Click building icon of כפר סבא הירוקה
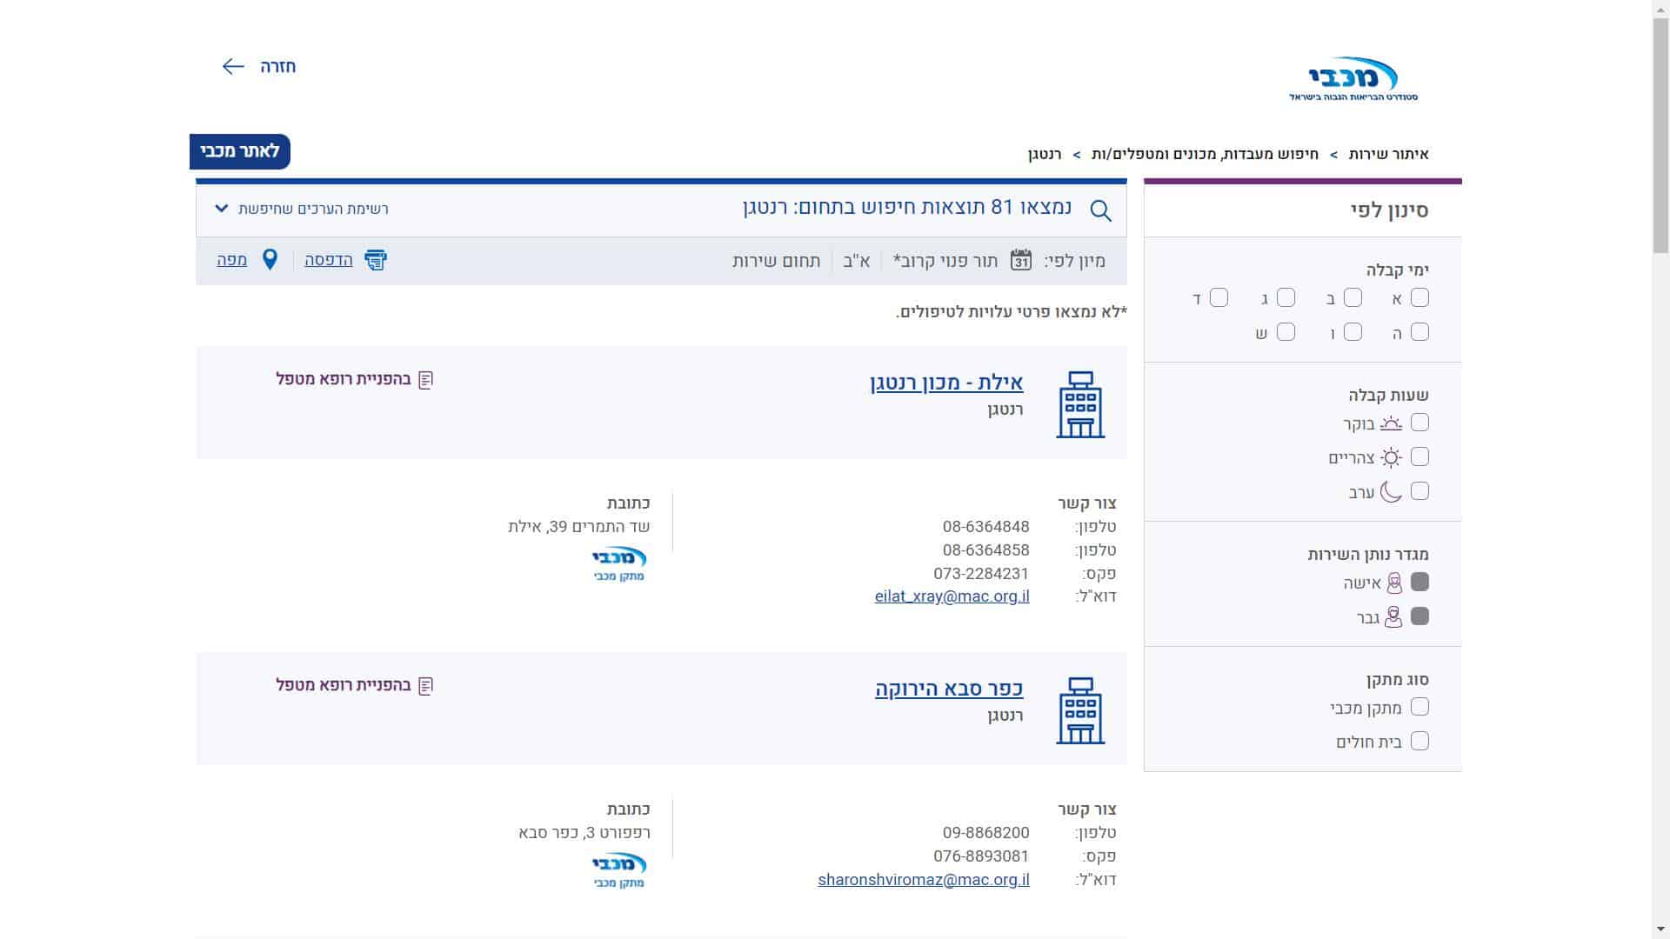The width and height of the screenshot is (1670, 939). tap(1080, 710)
